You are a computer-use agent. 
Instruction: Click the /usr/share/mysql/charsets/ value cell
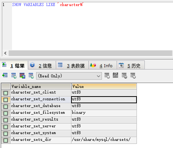(x=104, y=140)
